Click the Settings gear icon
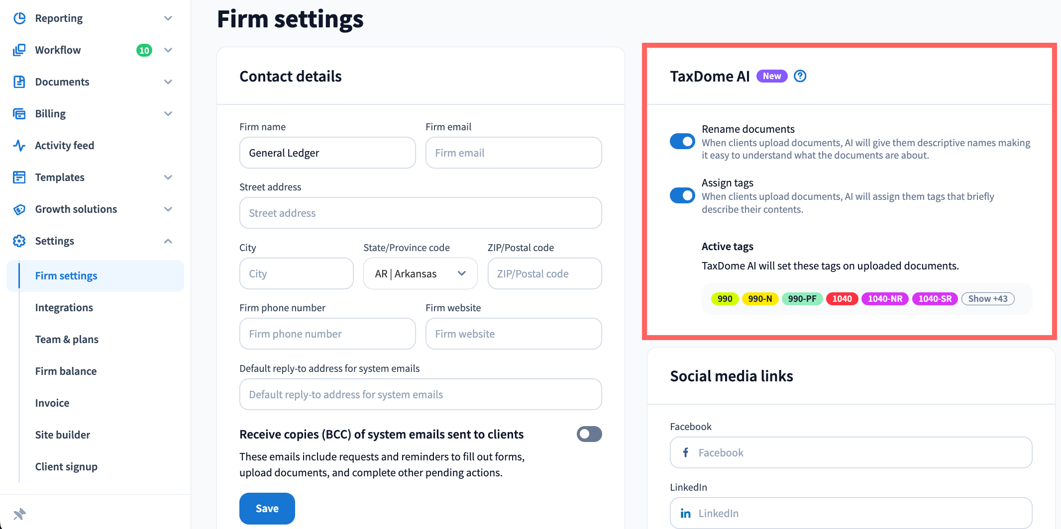Viewport: 1061px width, 529px height. [x=19, y=241]
